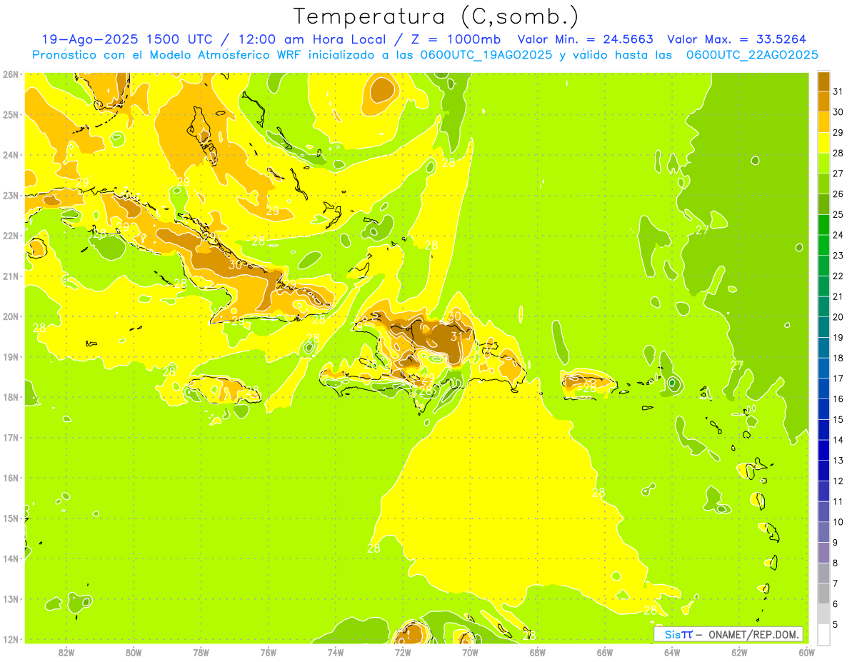This screenshot has height=662, width=857.
Task: Click the color scale tick label "20"
Action: [x=838, y=317]
